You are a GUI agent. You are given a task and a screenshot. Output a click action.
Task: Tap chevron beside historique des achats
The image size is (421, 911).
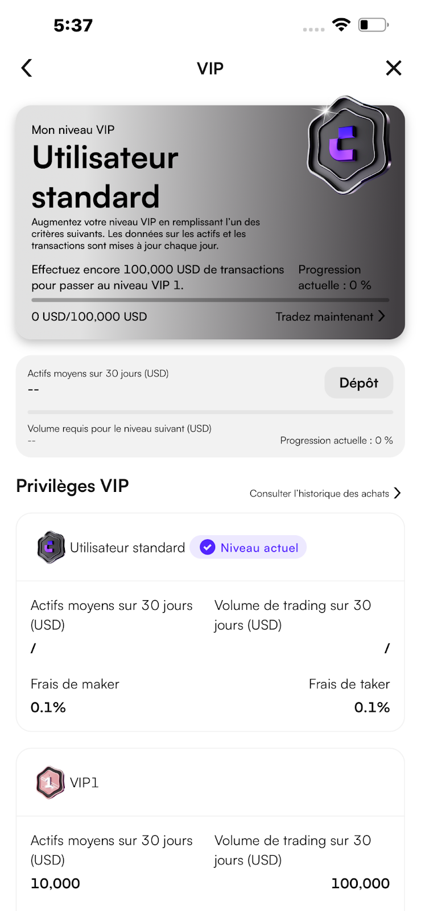pyautogui.click(x=397, y=493)
